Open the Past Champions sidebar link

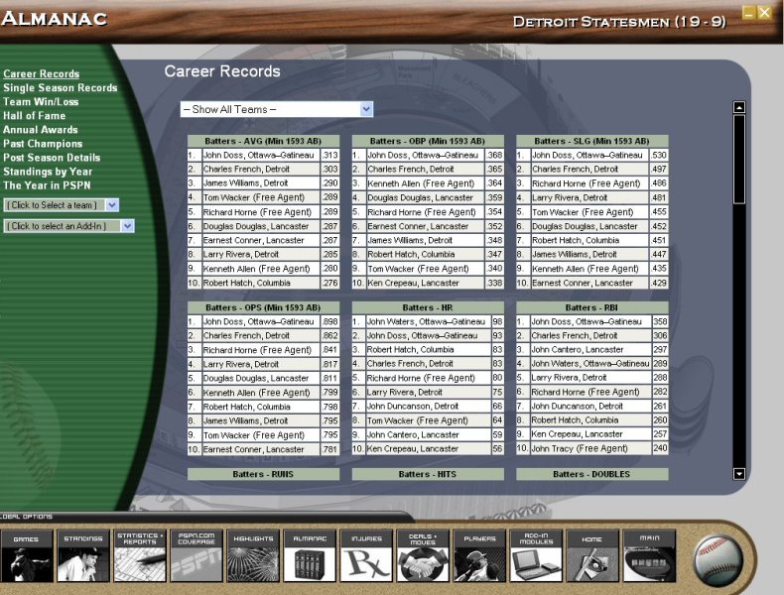pos(43,144)
